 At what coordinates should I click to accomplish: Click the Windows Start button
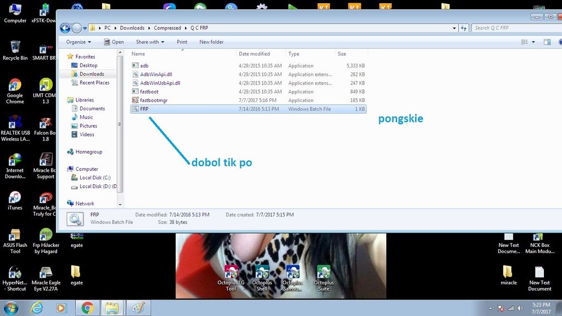[x=11, y=308]
